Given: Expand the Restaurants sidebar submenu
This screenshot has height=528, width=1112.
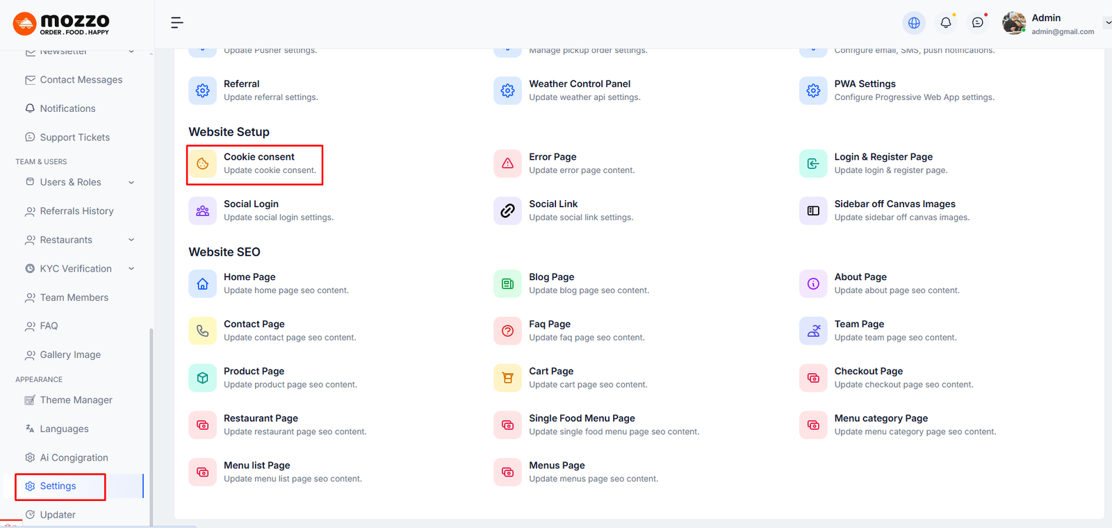Looking at the screenshot, I should (131, 240).
